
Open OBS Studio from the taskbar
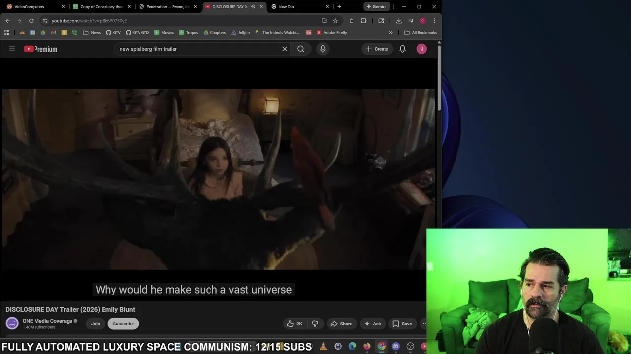coord(410,347)
